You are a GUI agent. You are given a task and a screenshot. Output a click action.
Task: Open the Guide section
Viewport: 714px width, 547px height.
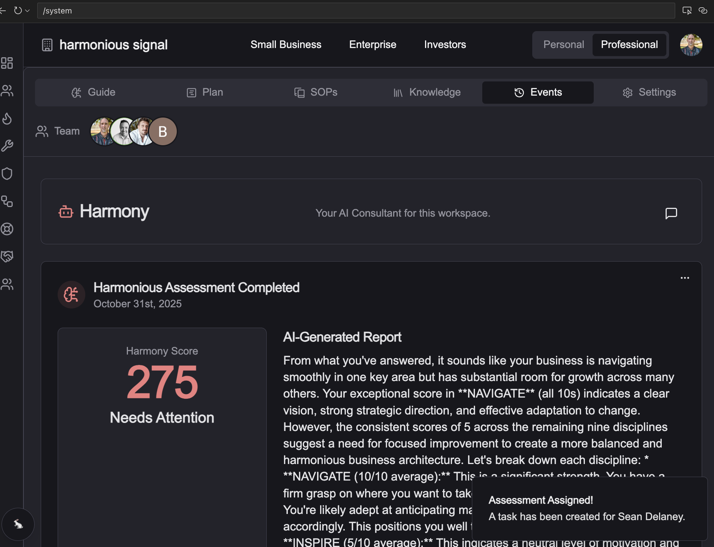93,92
